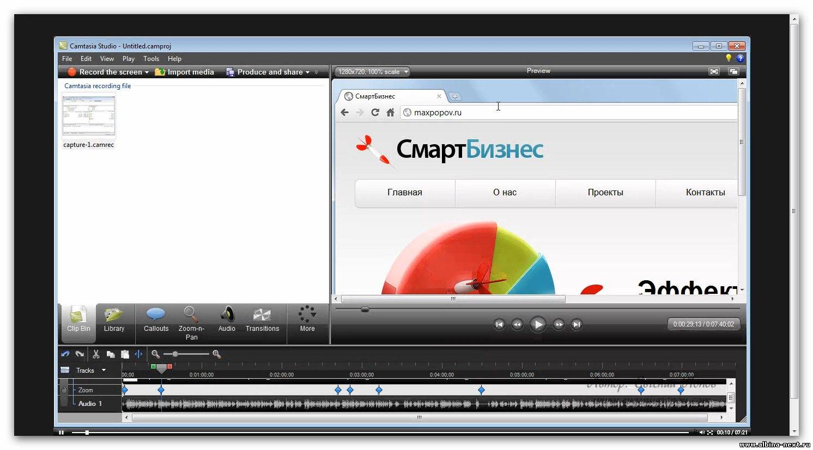
Task: Select the zoom keyframe near 0:04:30
Action: pyautogui.click(x=481, y=390)
